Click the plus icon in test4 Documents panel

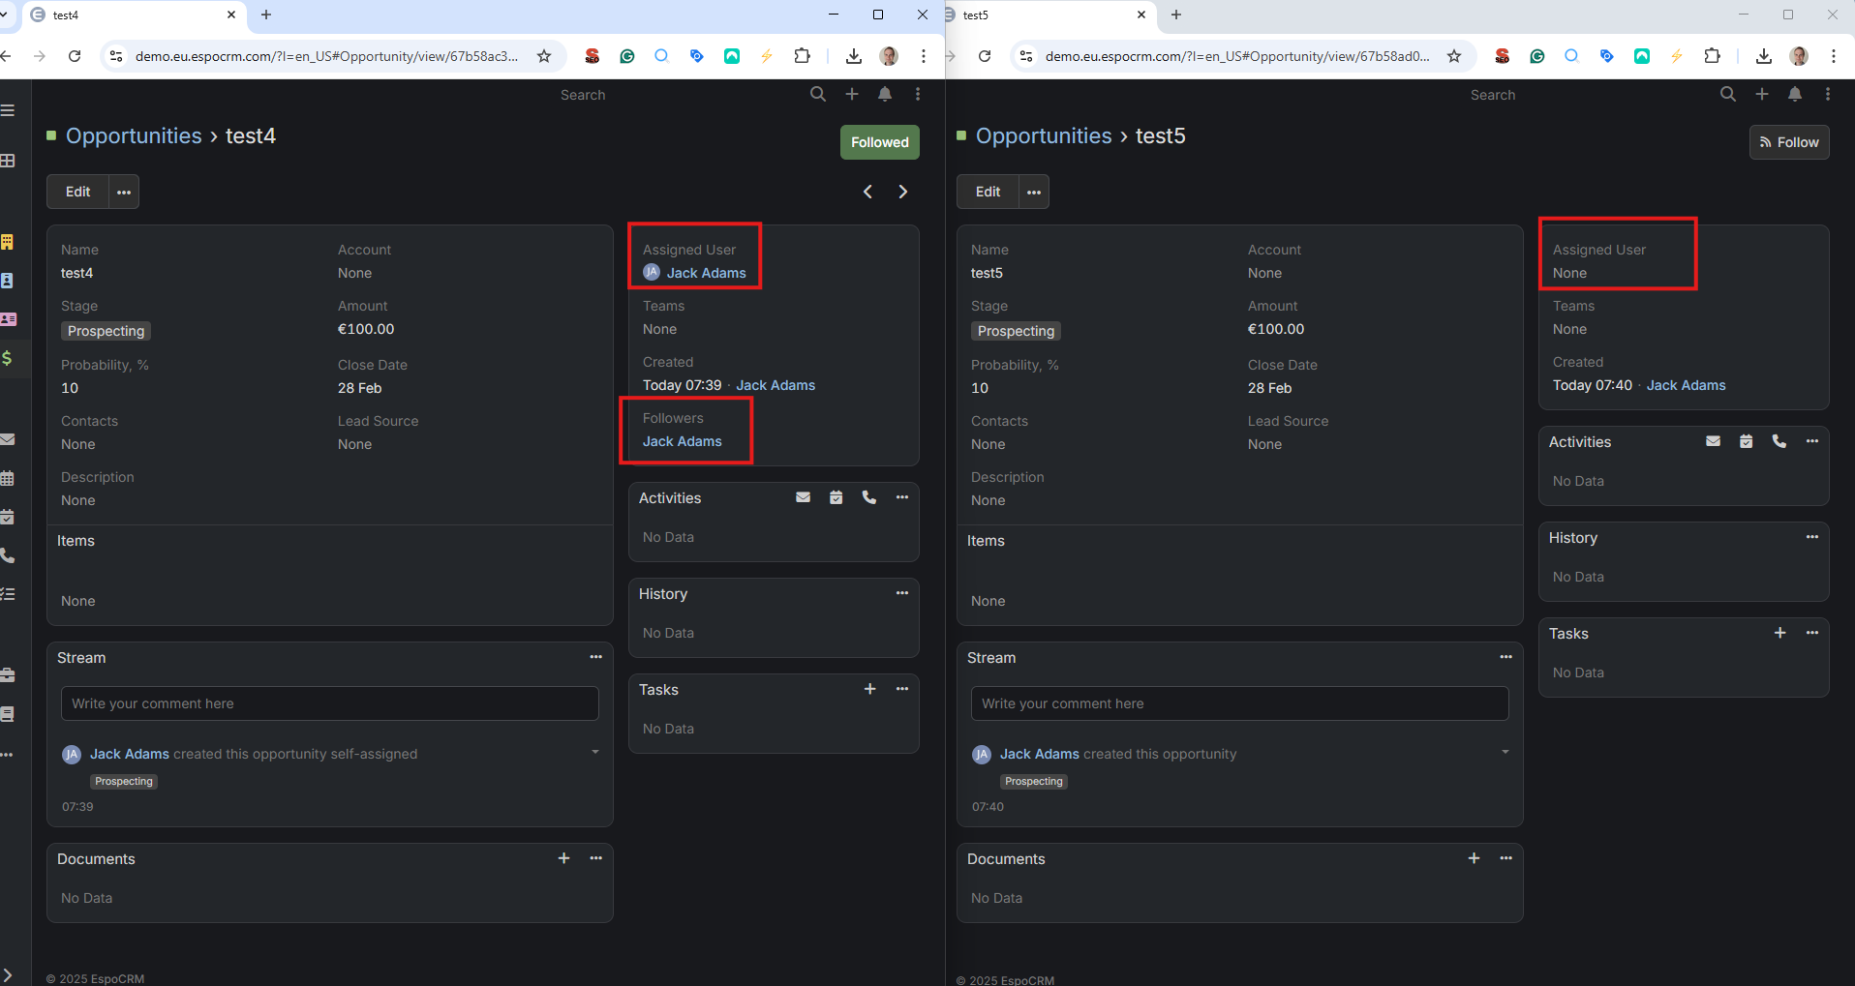click(x=563, y=858)
